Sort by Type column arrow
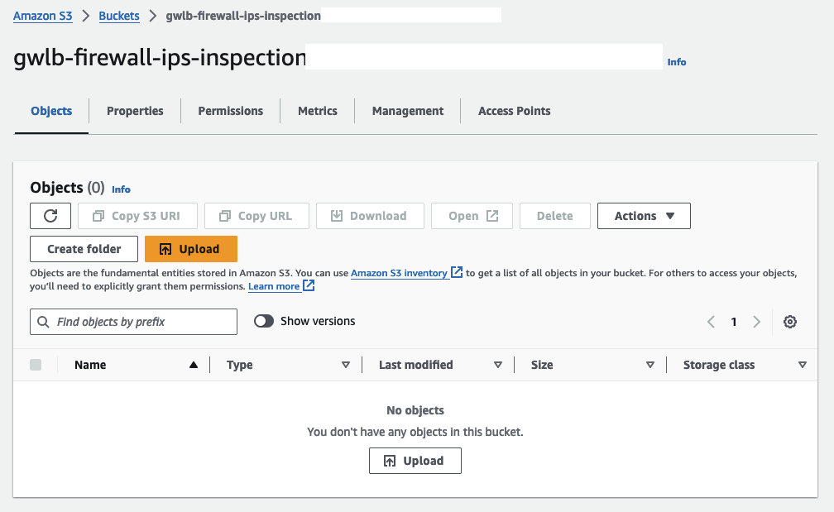This screenshot has width=834, height=512. pos(346,365)
